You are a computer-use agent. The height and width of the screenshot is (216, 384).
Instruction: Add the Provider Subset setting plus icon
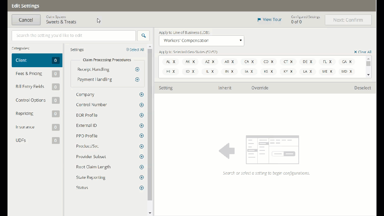(142, 157)
